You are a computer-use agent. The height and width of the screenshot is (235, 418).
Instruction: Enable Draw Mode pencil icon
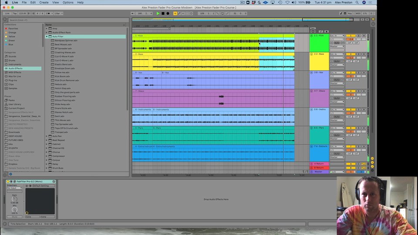coord(341,13)
